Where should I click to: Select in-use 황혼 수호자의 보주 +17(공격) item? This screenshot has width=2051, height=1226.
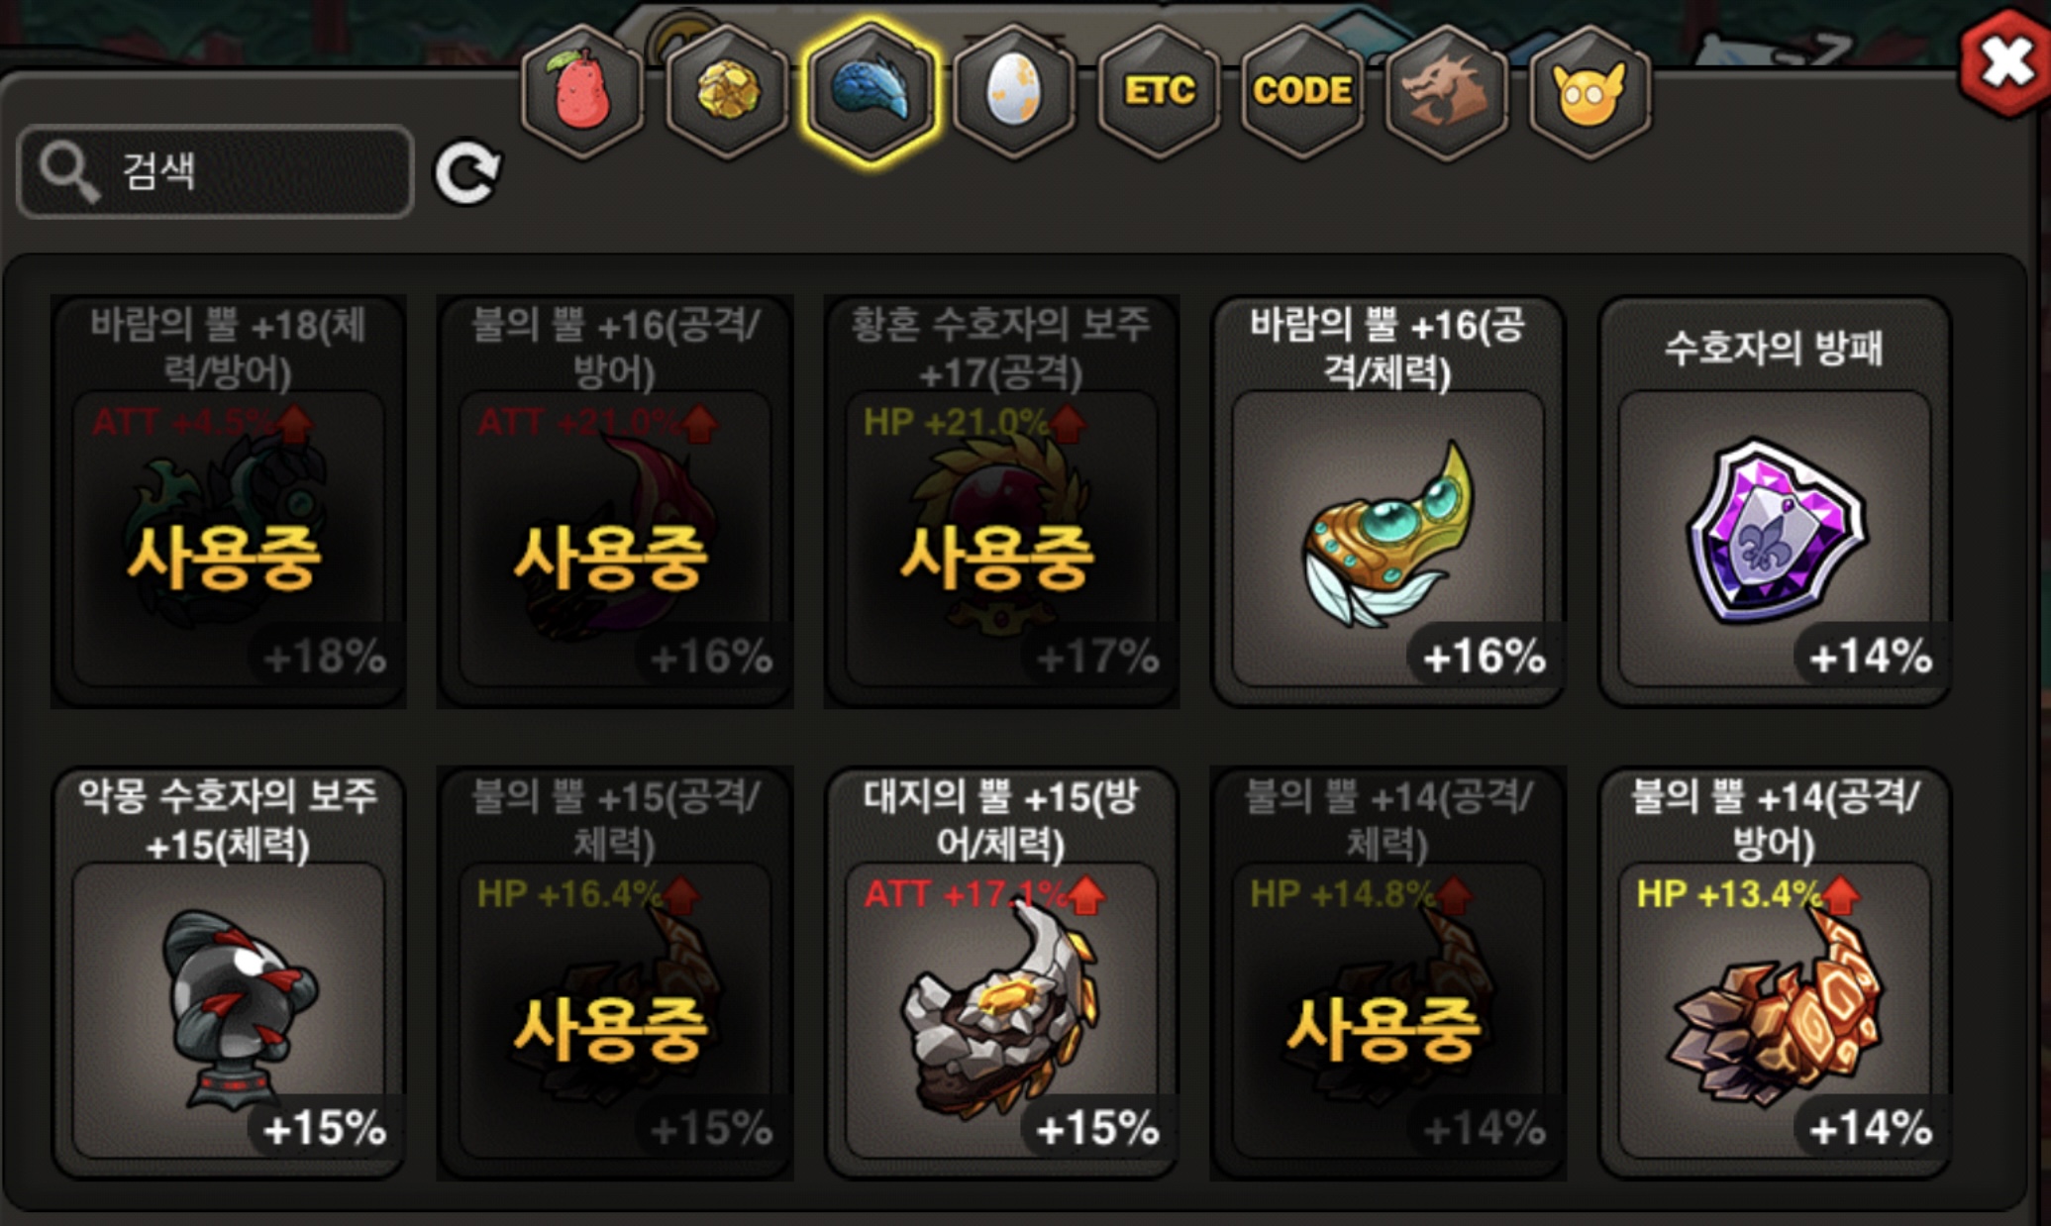1000,502
